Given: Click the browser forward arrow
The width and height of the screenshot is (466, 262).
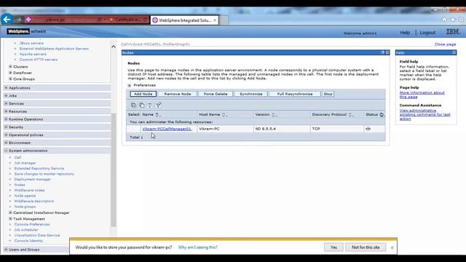Looking at the screenshot, I should pyautogui.click(x=19, y=20).
